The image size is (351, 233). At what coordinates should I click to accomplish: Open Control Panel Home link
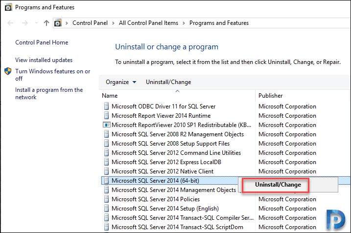click(42, 42)
